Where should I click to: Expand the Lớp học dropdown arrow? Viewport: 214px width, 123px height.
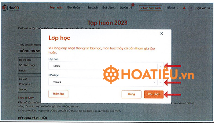click(x=160, y=66)
